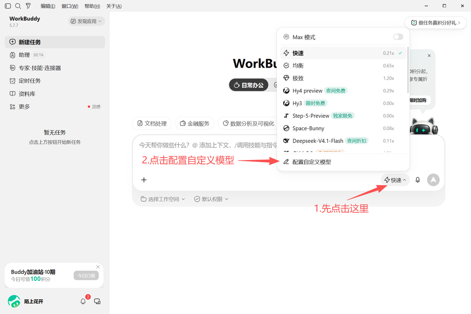471x314 pixels.
Task: Select the 极致 model option
Action: pos(343,78)
